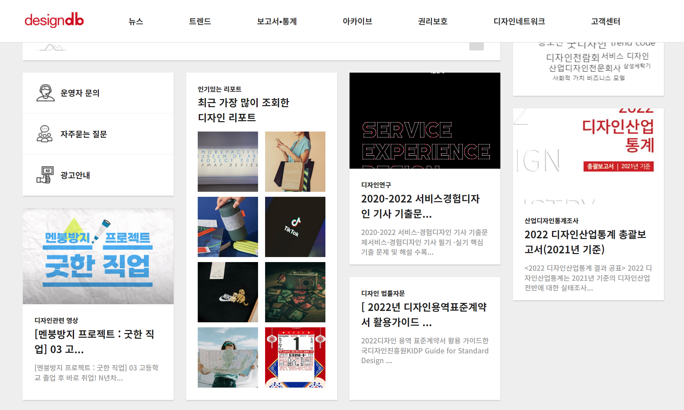684x410 pixels.
Task: Click the woman with shopping bags thumbnail
Action: click(x=295, y=162)
